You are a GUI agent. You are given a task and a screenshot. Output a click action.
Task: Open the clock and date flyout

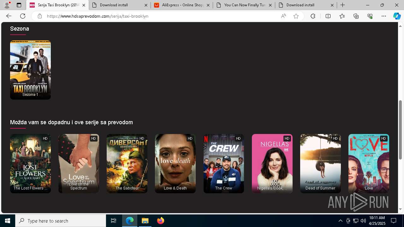pyautogui.click(x=377, y=221)
